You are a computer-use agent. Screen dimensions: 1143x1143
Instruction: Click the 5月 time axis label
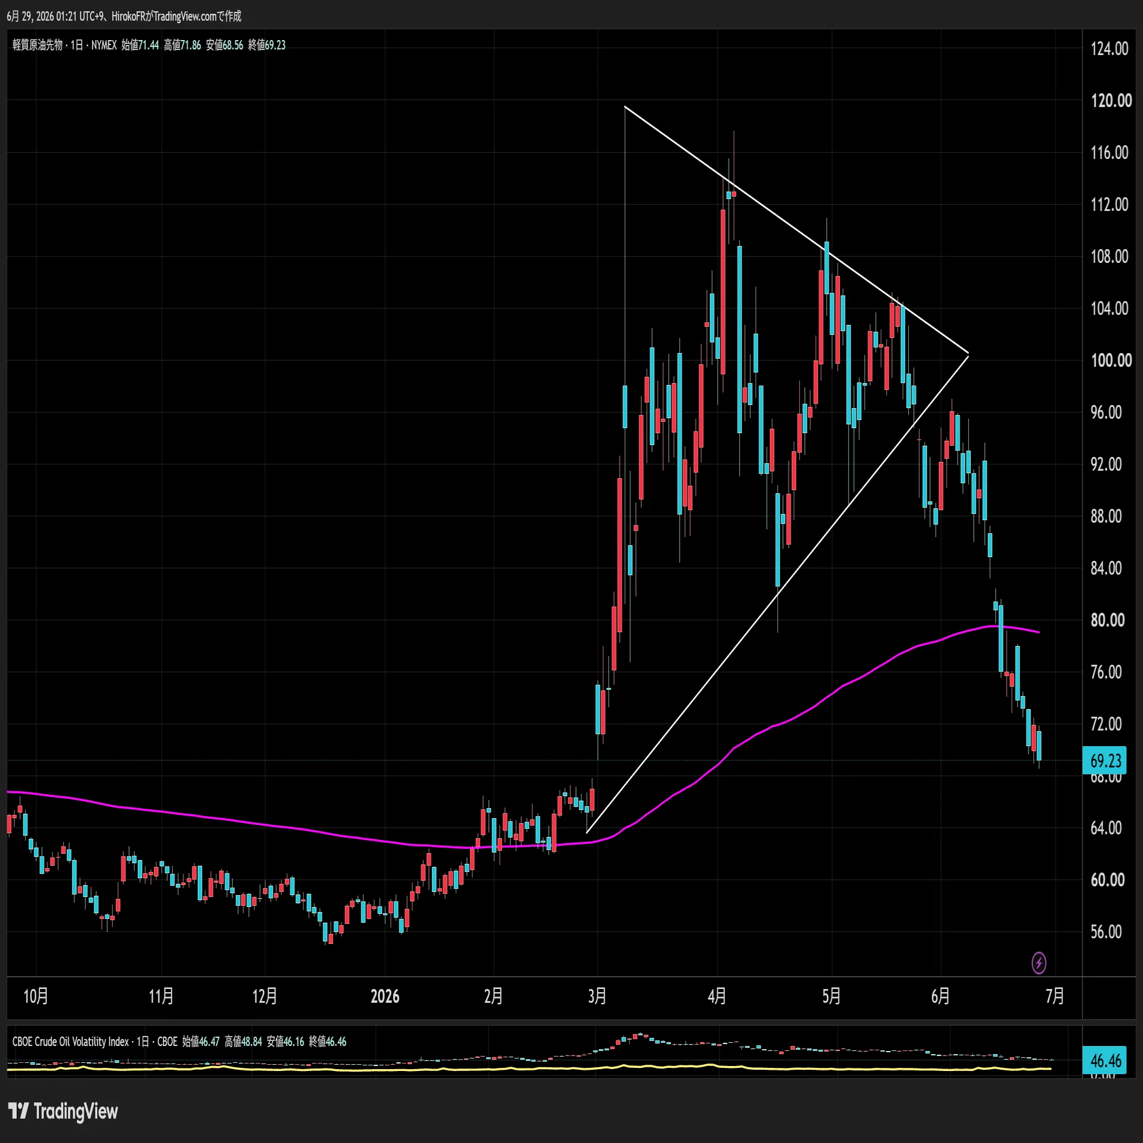tap(832, 996)
